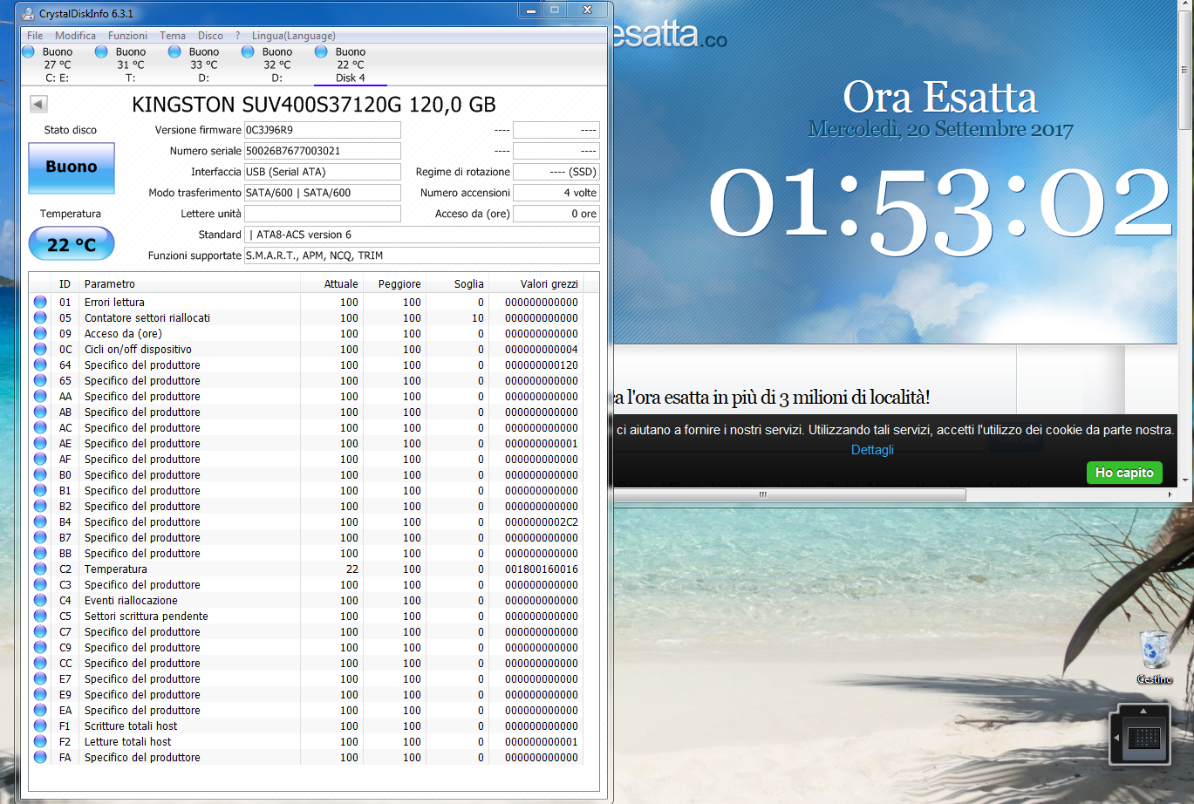Image resolution: width=1194 pixels, height=804 pixels.
Task: Select the T: drive status orb
Action: 101,52
